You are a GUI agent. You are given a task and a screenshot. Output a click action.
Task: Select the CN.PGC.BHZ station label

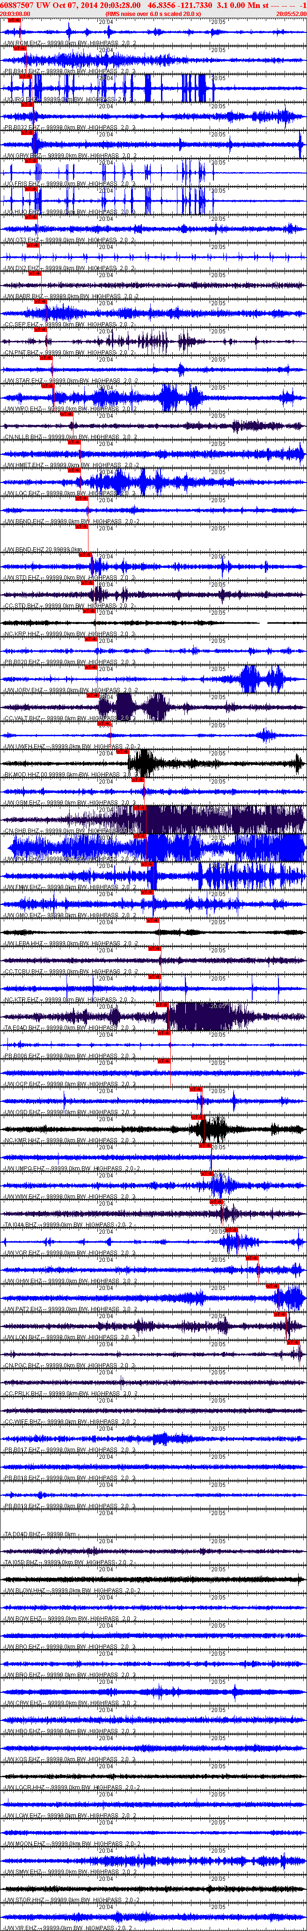pos(70,1365)
